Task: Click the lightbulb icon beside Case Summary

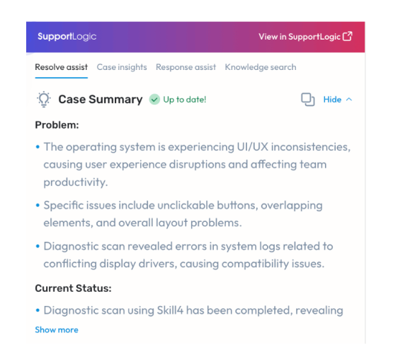Action: [44, 100]
